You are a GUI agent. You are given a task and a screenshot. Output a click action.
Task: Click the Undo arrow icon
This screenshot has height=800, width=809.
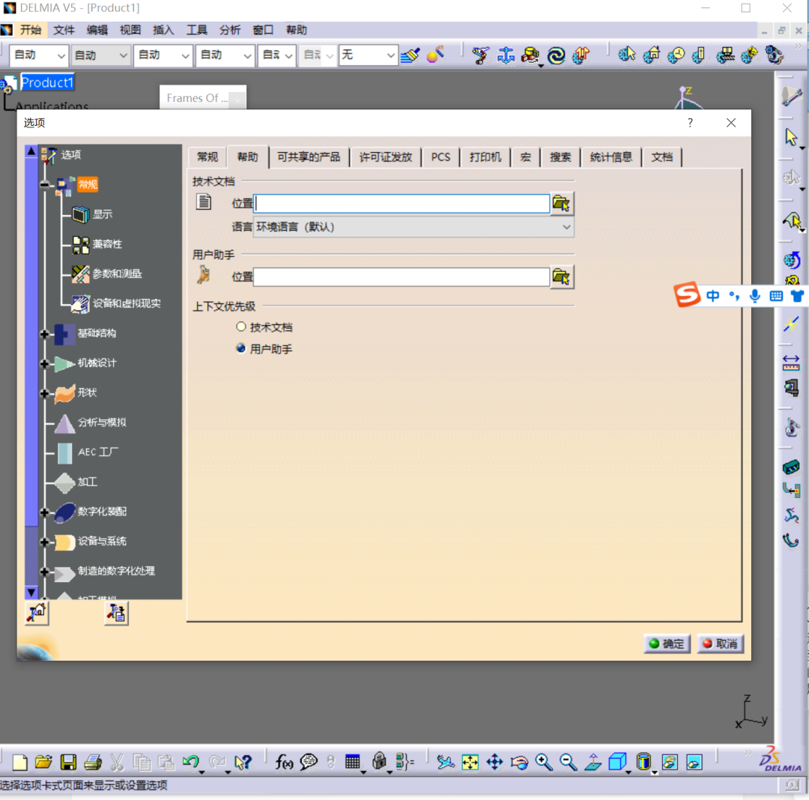pyautogui.click(x=191, y=762)
